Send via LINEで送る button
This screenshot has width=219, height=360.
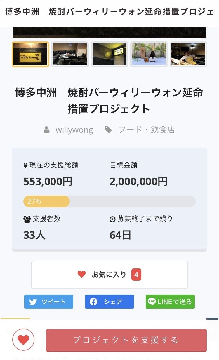coord(170,302)
